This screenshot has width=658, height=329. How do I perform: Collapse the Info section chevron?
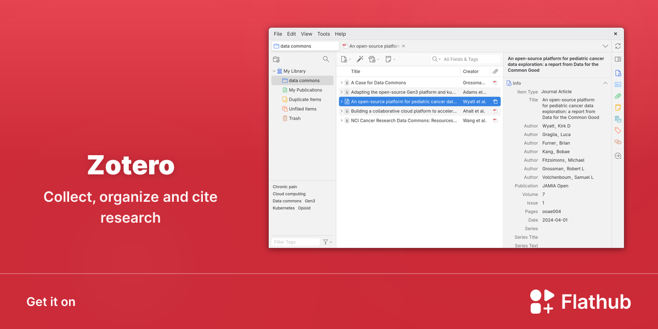tap(605, 83)
